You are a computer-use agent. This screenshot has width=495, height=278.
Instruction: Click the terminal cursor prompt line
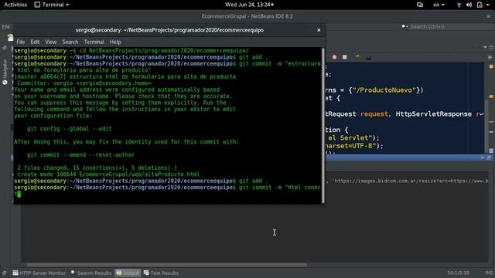(x=18, y=194)
